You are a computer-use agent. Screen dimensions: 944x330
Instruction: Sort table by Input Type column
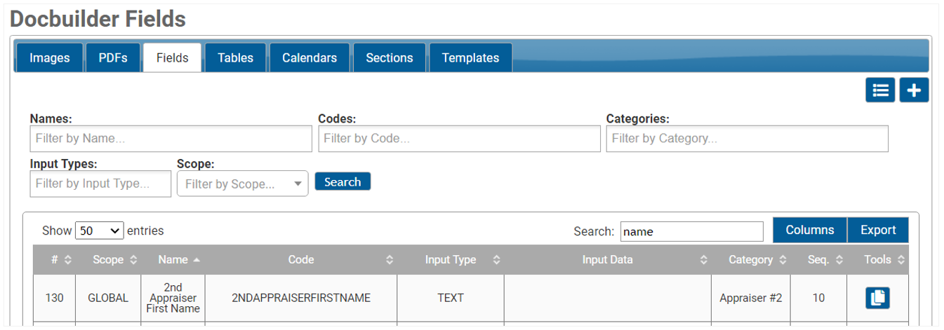tap(451, 260)
